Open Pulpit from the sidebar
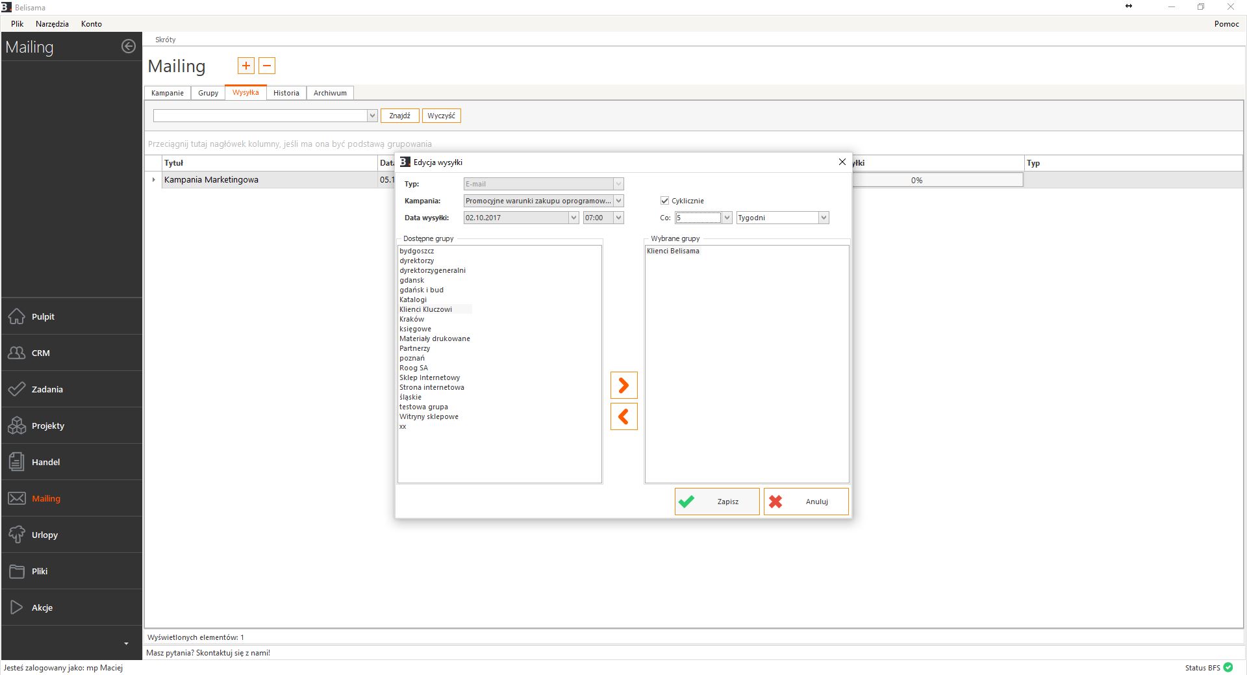The height and width of the screenshot is (675, 1247). click(43, 316)
